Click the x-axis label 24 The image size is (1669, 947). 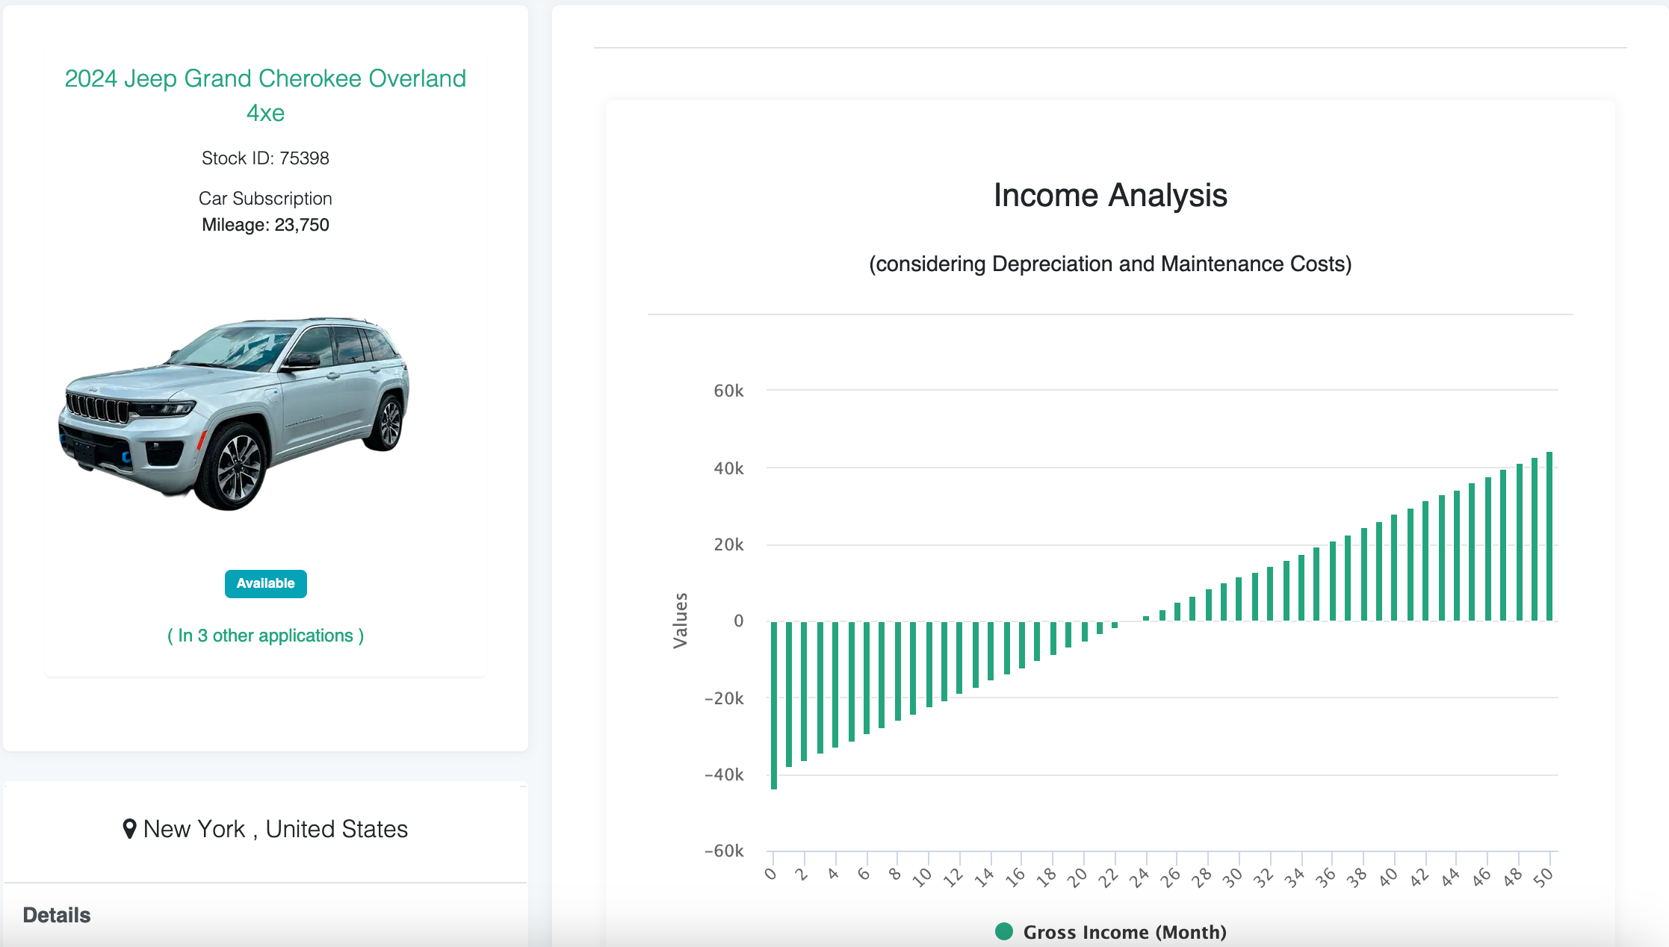click(x=1139, y=878)
